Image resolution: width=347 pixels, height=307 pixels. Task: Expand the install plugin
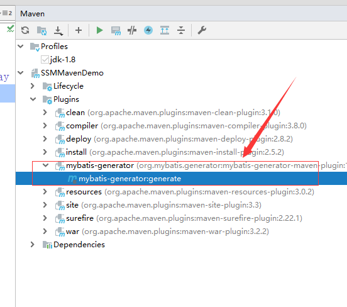click(45, 152)
